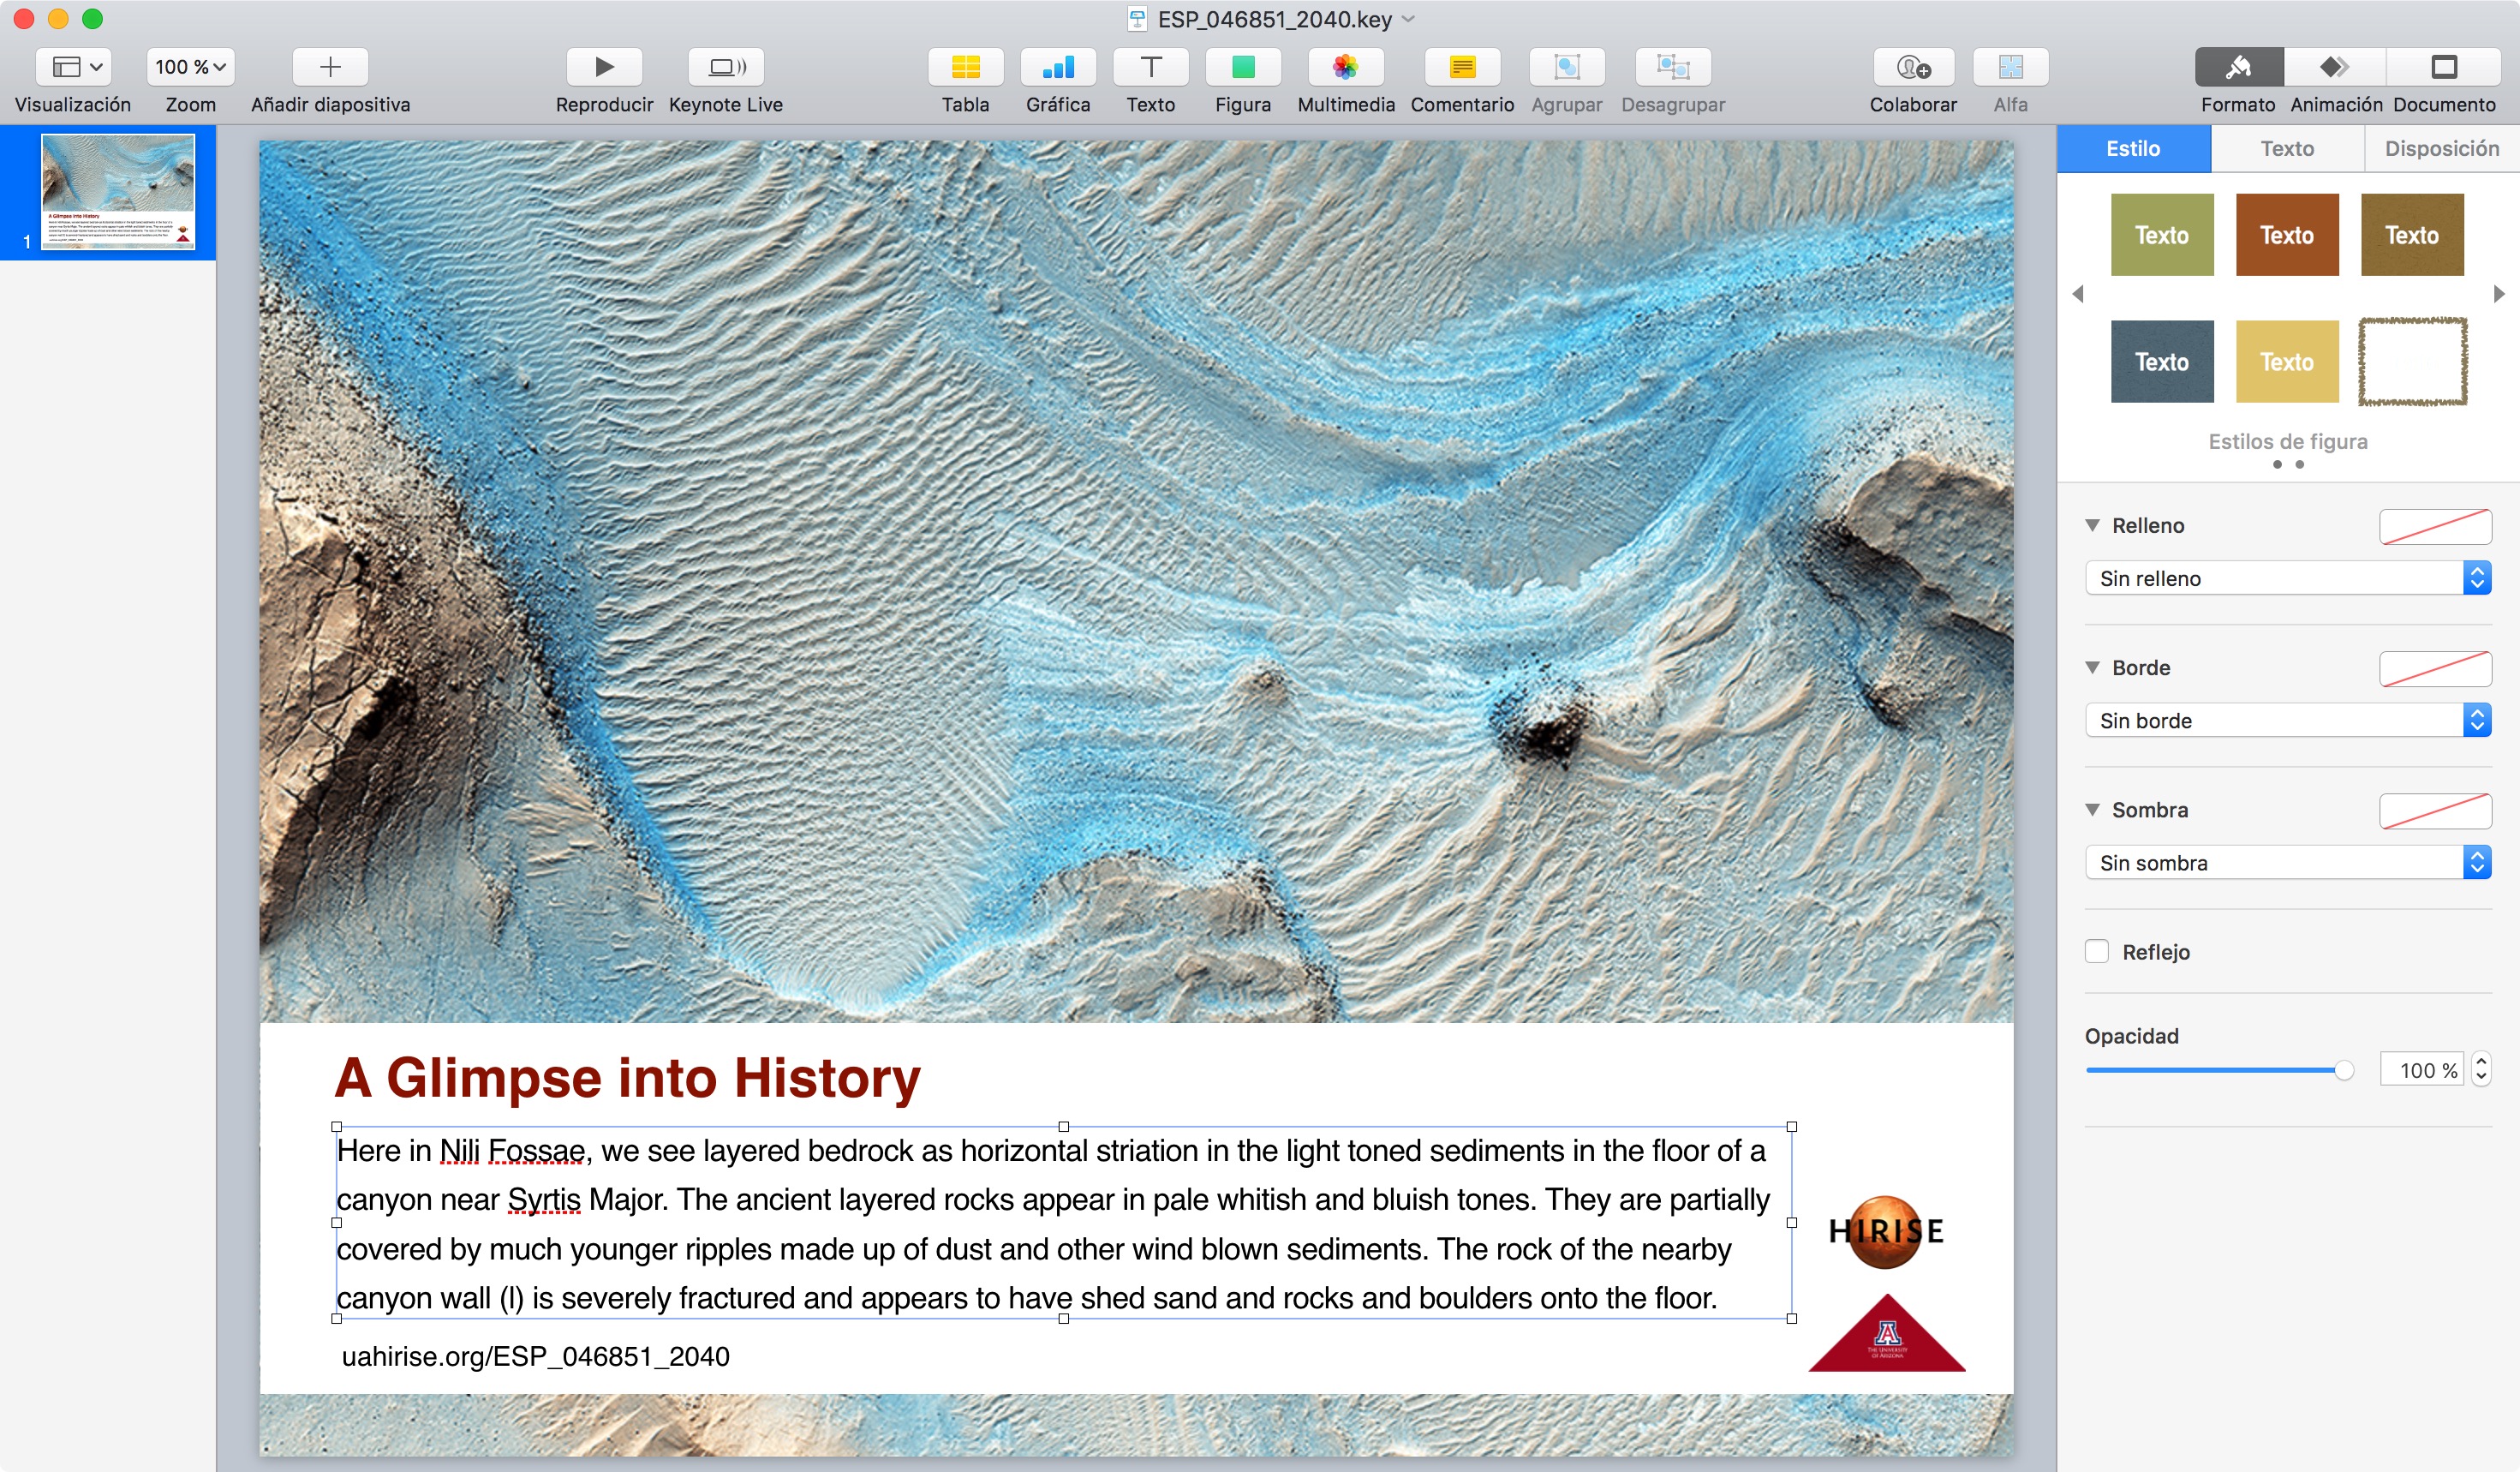The height and width of the screenshot is (1472, 2520).
Task: Open the Sin borde dropdown
Action: (x=2288, y=720)
